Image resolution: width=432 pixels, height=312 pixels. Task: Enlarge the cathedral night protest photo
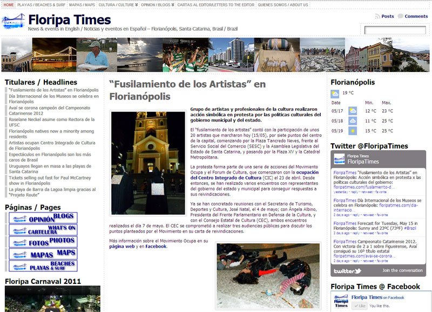coord(148,163)
